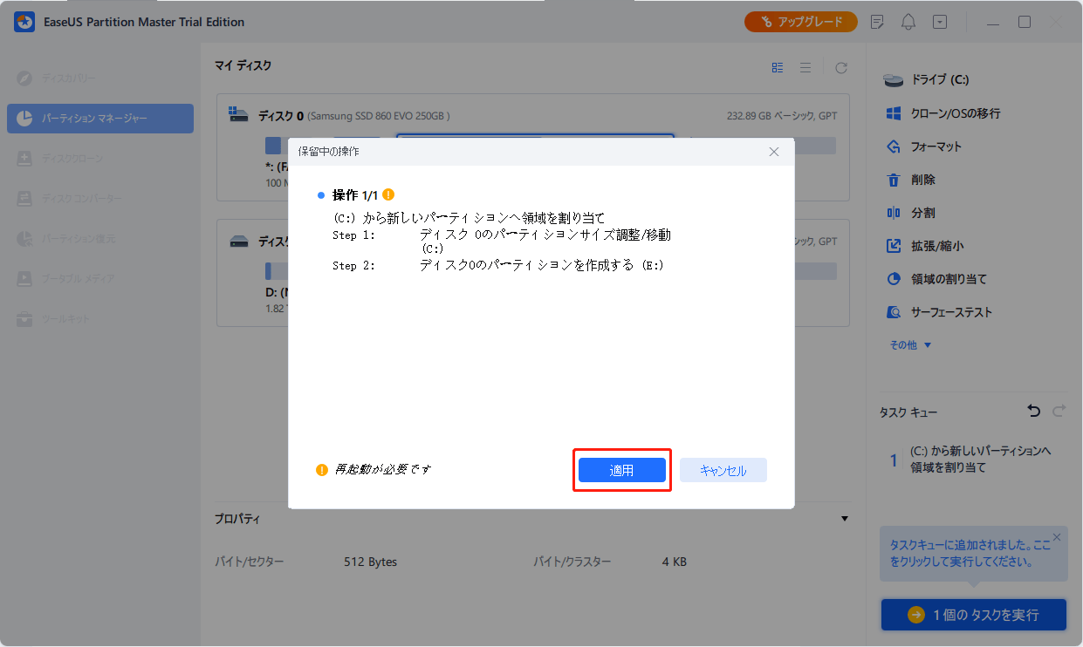Click the undo arrow in タスクキュー

pos(1033,411)
